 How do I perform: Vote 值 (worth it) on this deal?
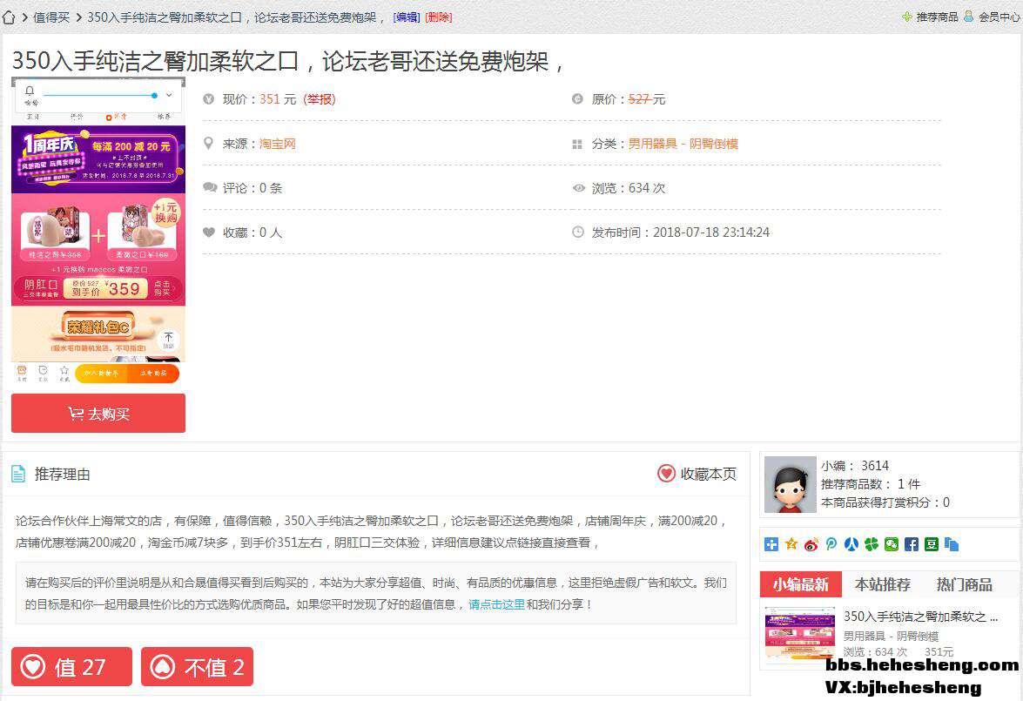(71, 667)
